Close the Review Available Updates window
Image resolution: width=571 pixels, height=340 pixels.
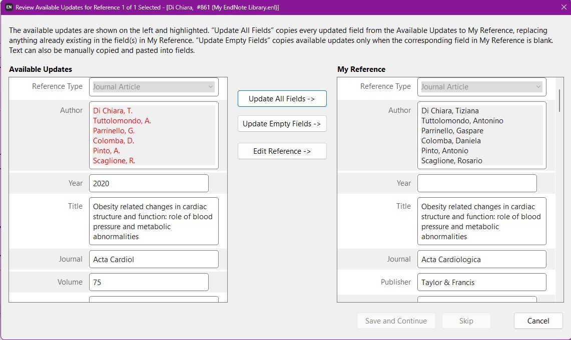pos(563,7)
